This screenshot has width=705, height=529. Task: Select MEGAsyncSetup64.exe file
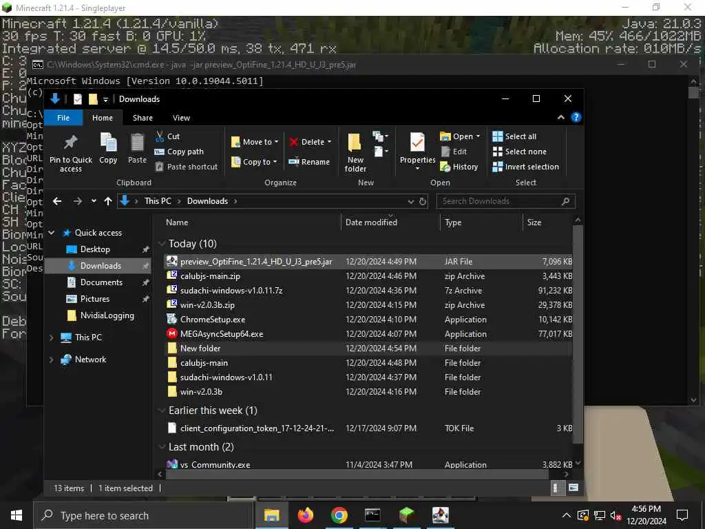pos(369,334)
